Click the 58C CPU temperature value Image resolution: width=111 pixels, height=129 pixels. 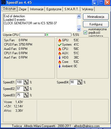(x=76, y=49)
